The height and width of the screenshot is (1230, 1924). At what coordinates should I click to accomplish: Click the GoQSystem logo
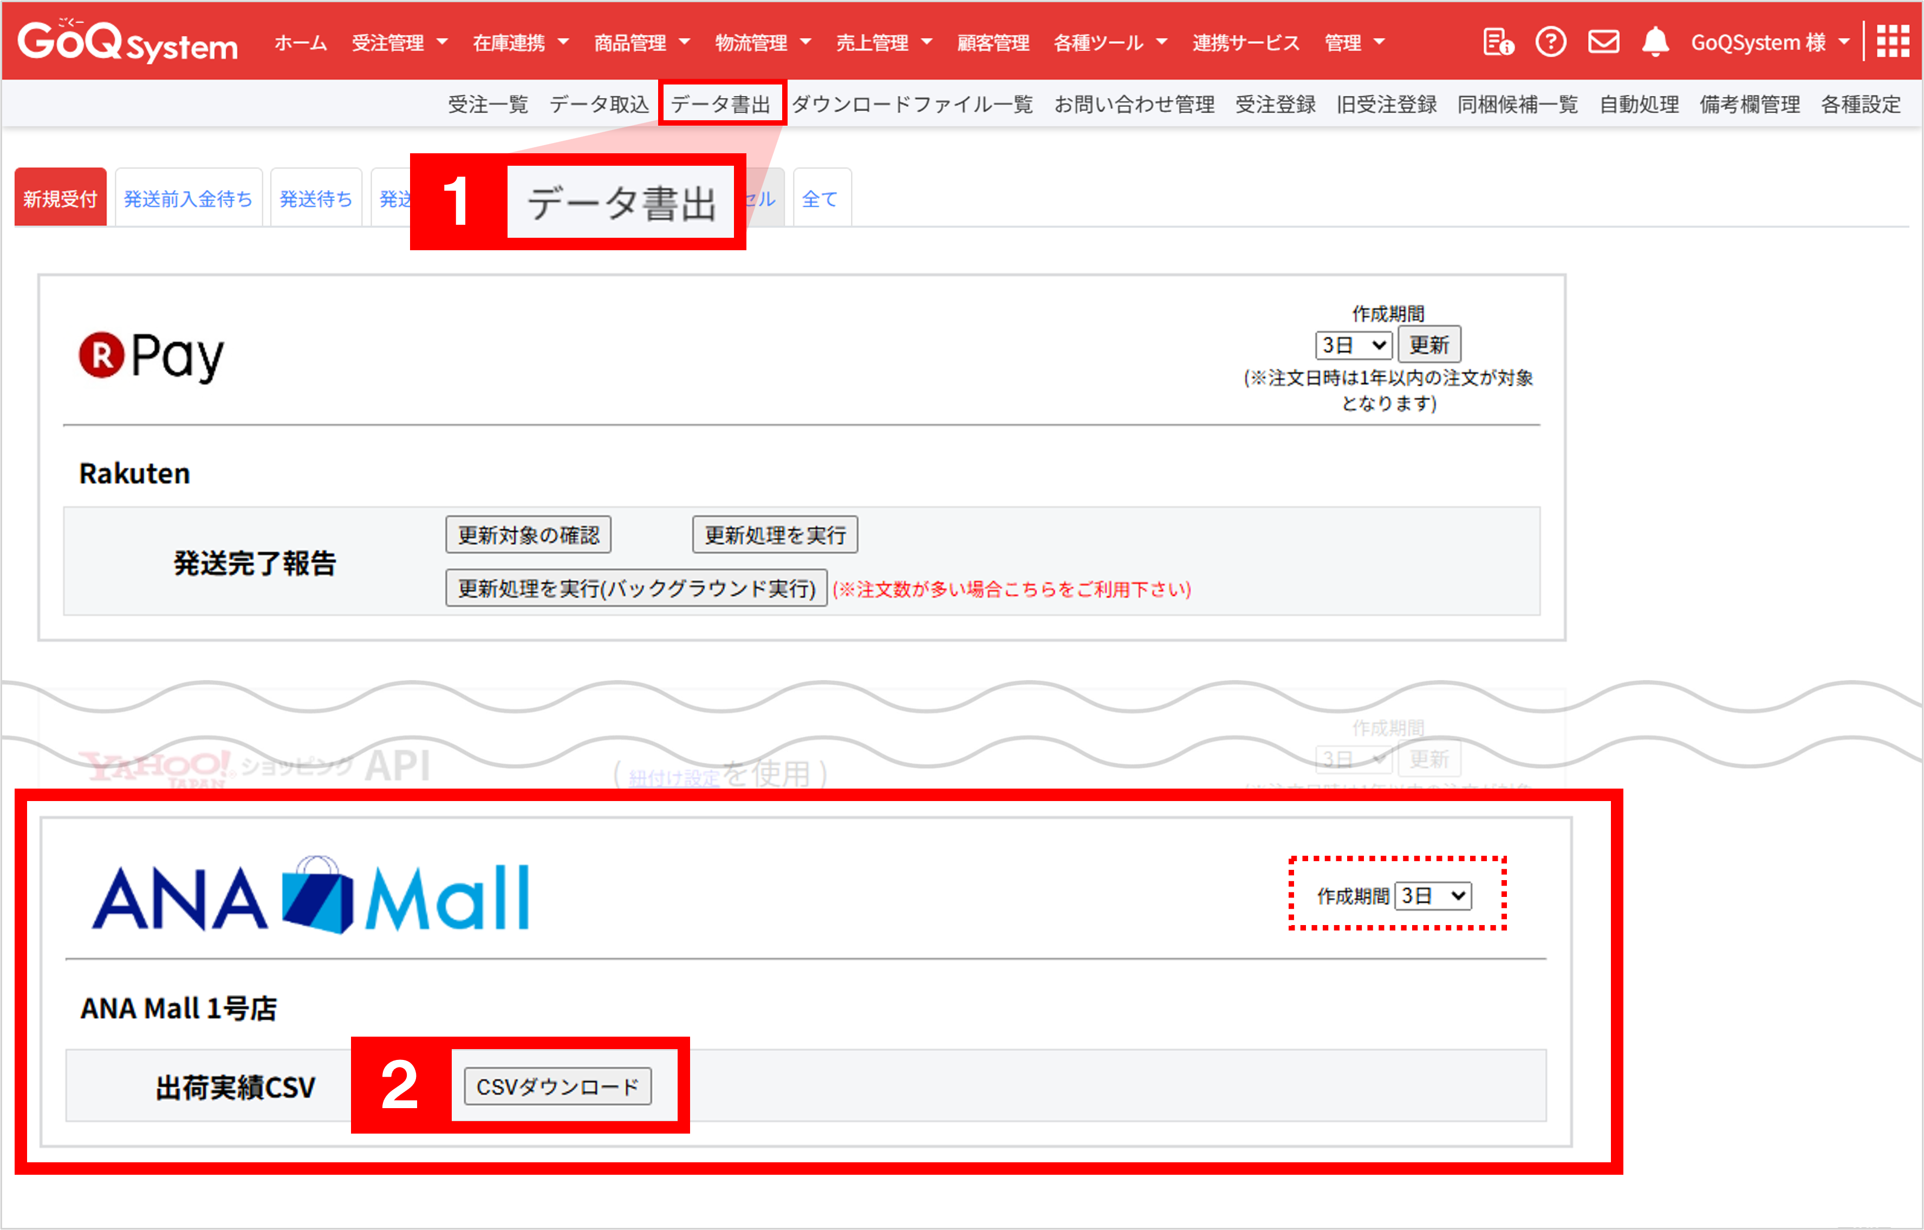(128, 42)
